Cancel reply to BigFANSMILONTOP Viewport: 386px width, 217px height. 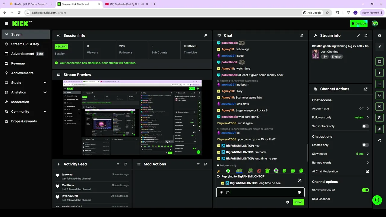(x=300, y=180)
